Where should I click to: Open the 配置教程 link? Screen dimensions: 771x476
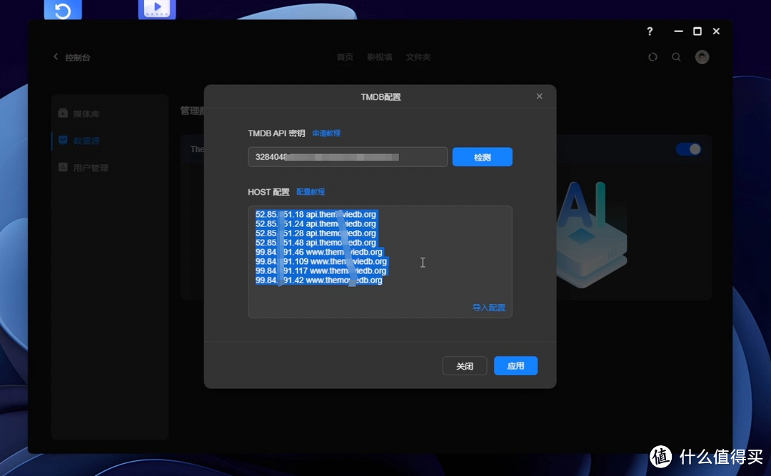click(x=311, y=192)
